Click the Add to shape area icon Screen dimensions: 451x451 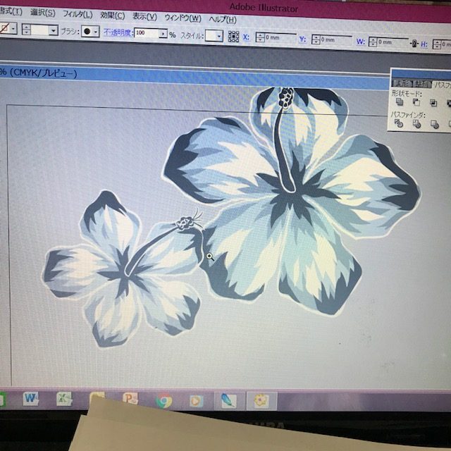pos(399,103)
